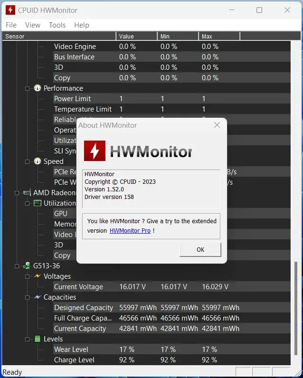Collapse the Voltages node
The image size is (303, 378).
point(27,276)
